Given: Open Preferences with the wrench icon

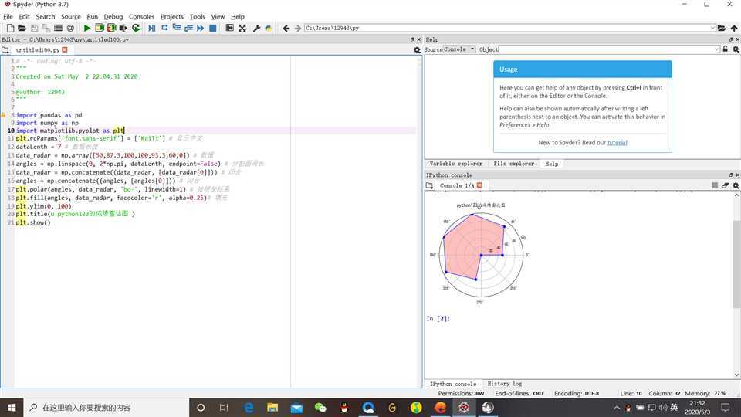Looking at the screenshot, I should [256, 29].
